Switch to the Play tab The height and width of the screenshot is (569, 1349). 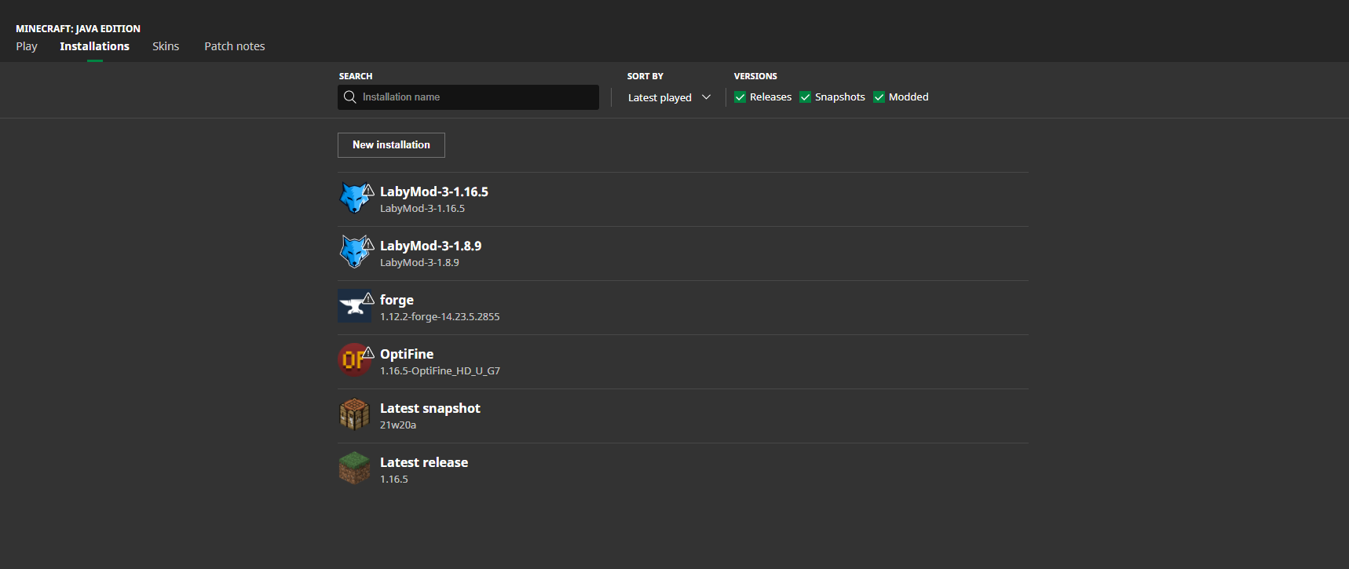(x=27, y=46)
